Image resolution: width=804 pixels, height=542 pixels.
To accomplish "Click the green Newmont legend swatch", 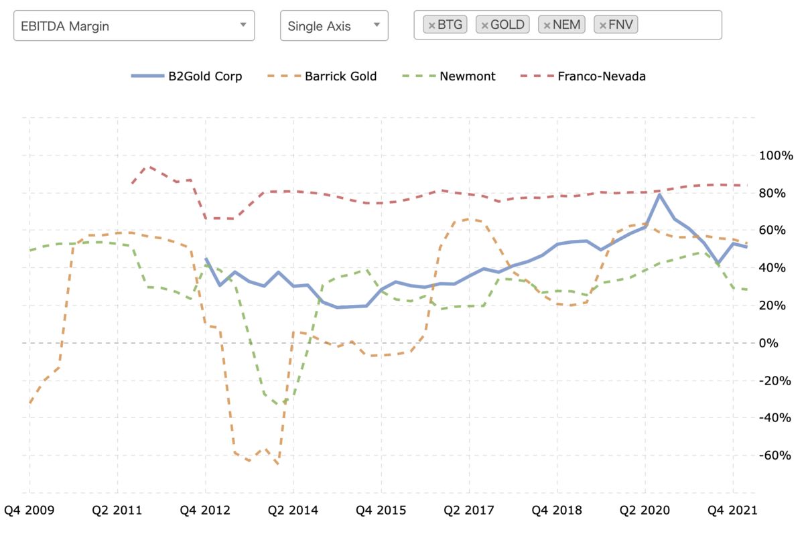I will (421, 76).
